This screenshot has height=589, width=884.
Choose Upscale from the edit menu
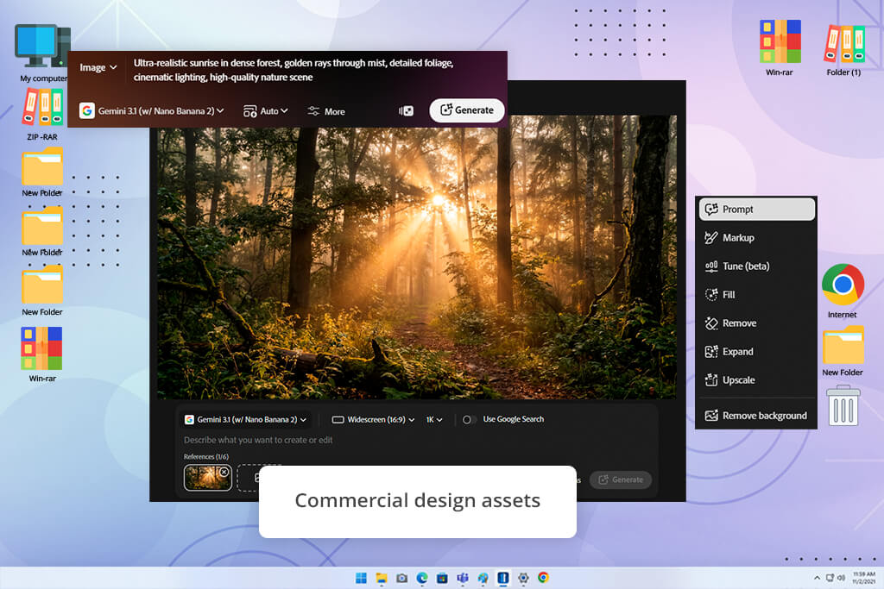[x=756, y=380]
